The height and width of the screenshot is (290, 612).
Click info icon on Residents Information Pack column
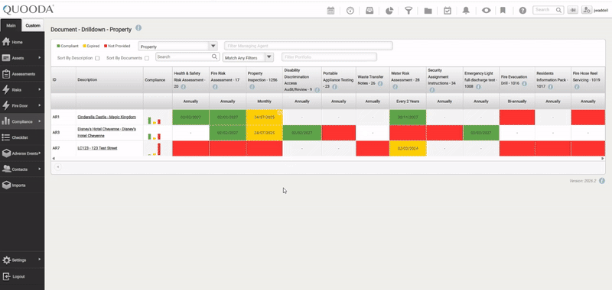coord(550,87)
